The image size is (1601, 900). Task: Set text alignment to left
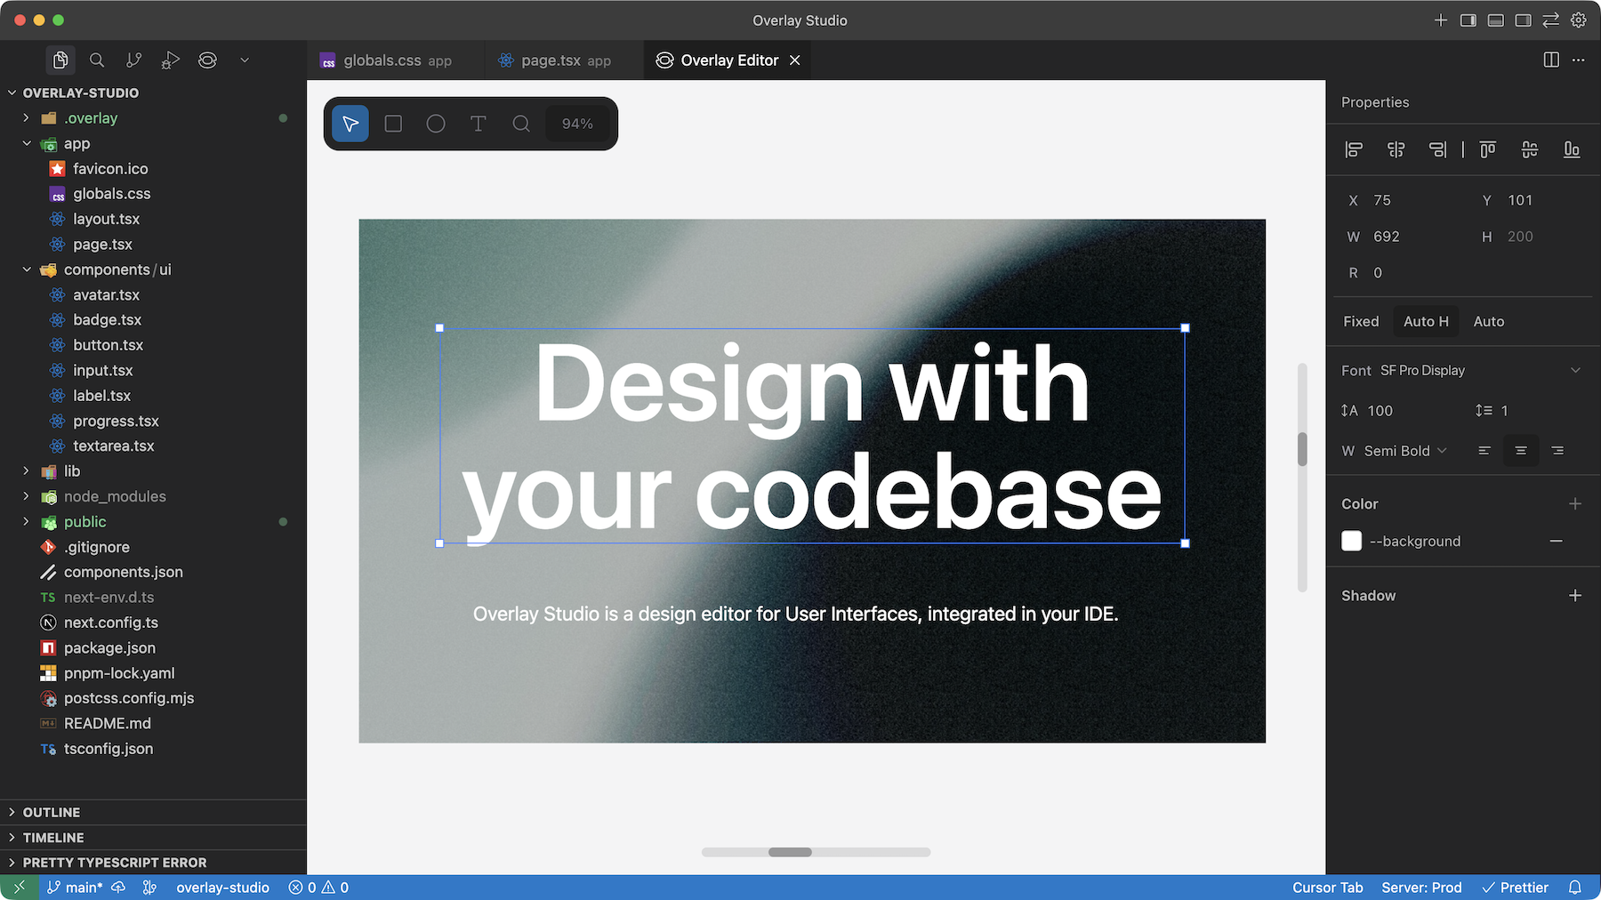pyautogui.click(x=1484, y=451)
